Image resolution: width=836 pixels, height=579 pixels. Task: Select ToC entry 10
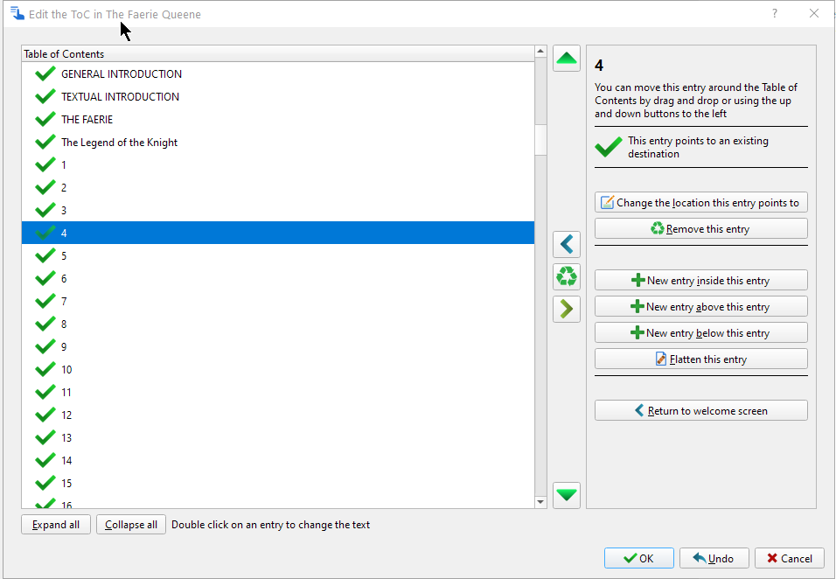(278, 369)
